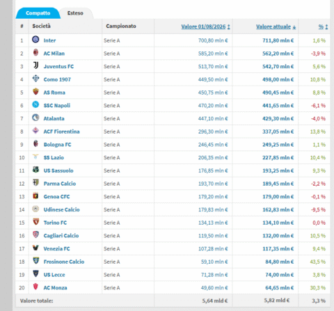334x311 pixels.
Task: Click the SSC Napoli crest icon
Action: click(35, 104)
